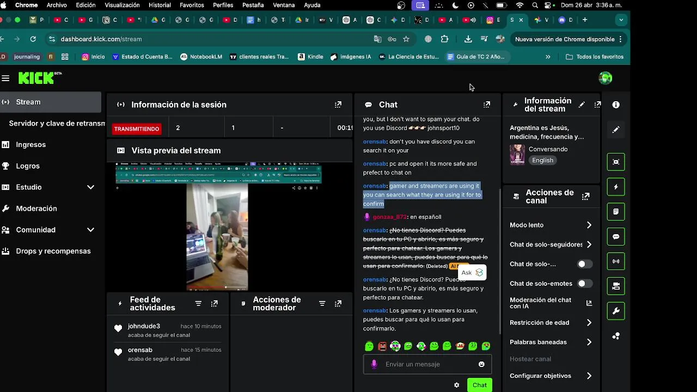Open the emoji picker in the message box

pos(481,364)
